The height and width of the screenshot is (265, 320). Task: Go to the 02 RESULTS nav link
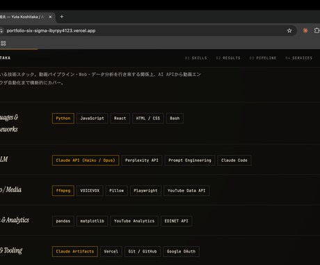[x=228, y=58]
